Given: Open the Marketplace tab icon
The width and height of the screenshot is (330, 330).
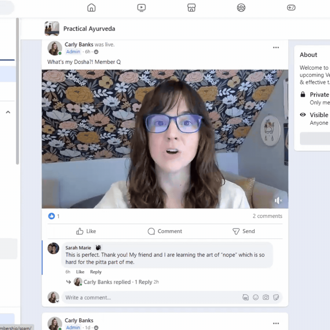Looking at the screenshot, I should point(191,8).
